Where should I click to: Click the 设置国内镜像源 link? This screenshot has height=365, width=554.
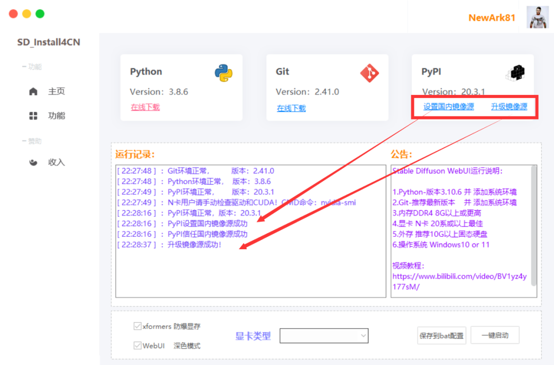[449, 107]
